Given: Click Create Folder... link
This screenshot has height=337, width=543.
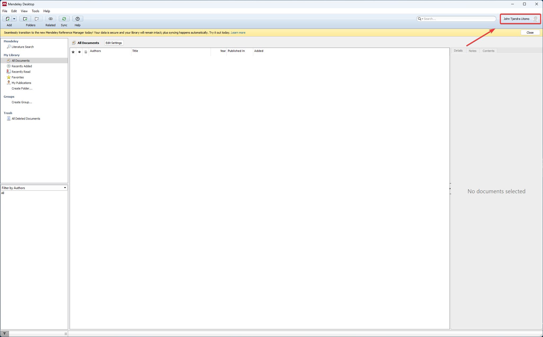Looking at the screenshot, I should coord(22,88).
